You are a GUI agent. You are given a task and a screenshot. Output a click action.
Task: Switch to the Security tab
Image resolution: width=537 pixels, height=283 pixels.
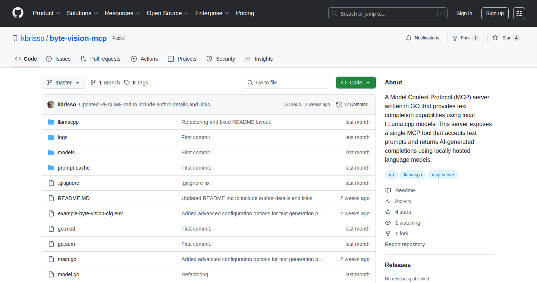coord(221,59)
